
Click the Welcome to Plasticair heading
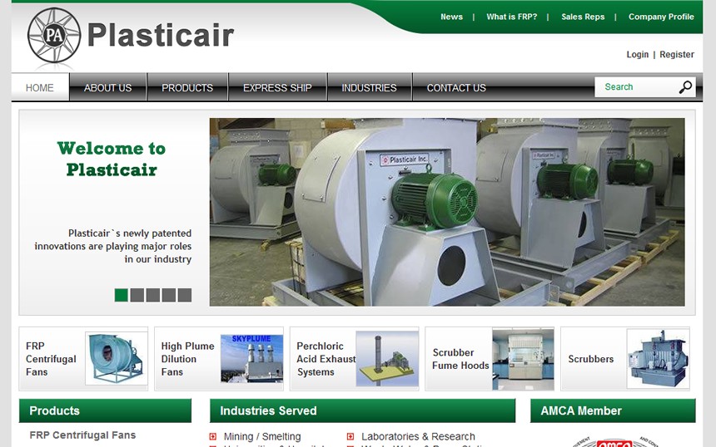click(112, 159)
